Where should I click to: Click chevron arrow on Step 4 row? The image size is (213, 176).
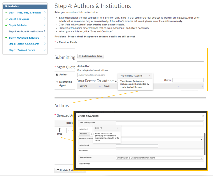pos(45,31)
